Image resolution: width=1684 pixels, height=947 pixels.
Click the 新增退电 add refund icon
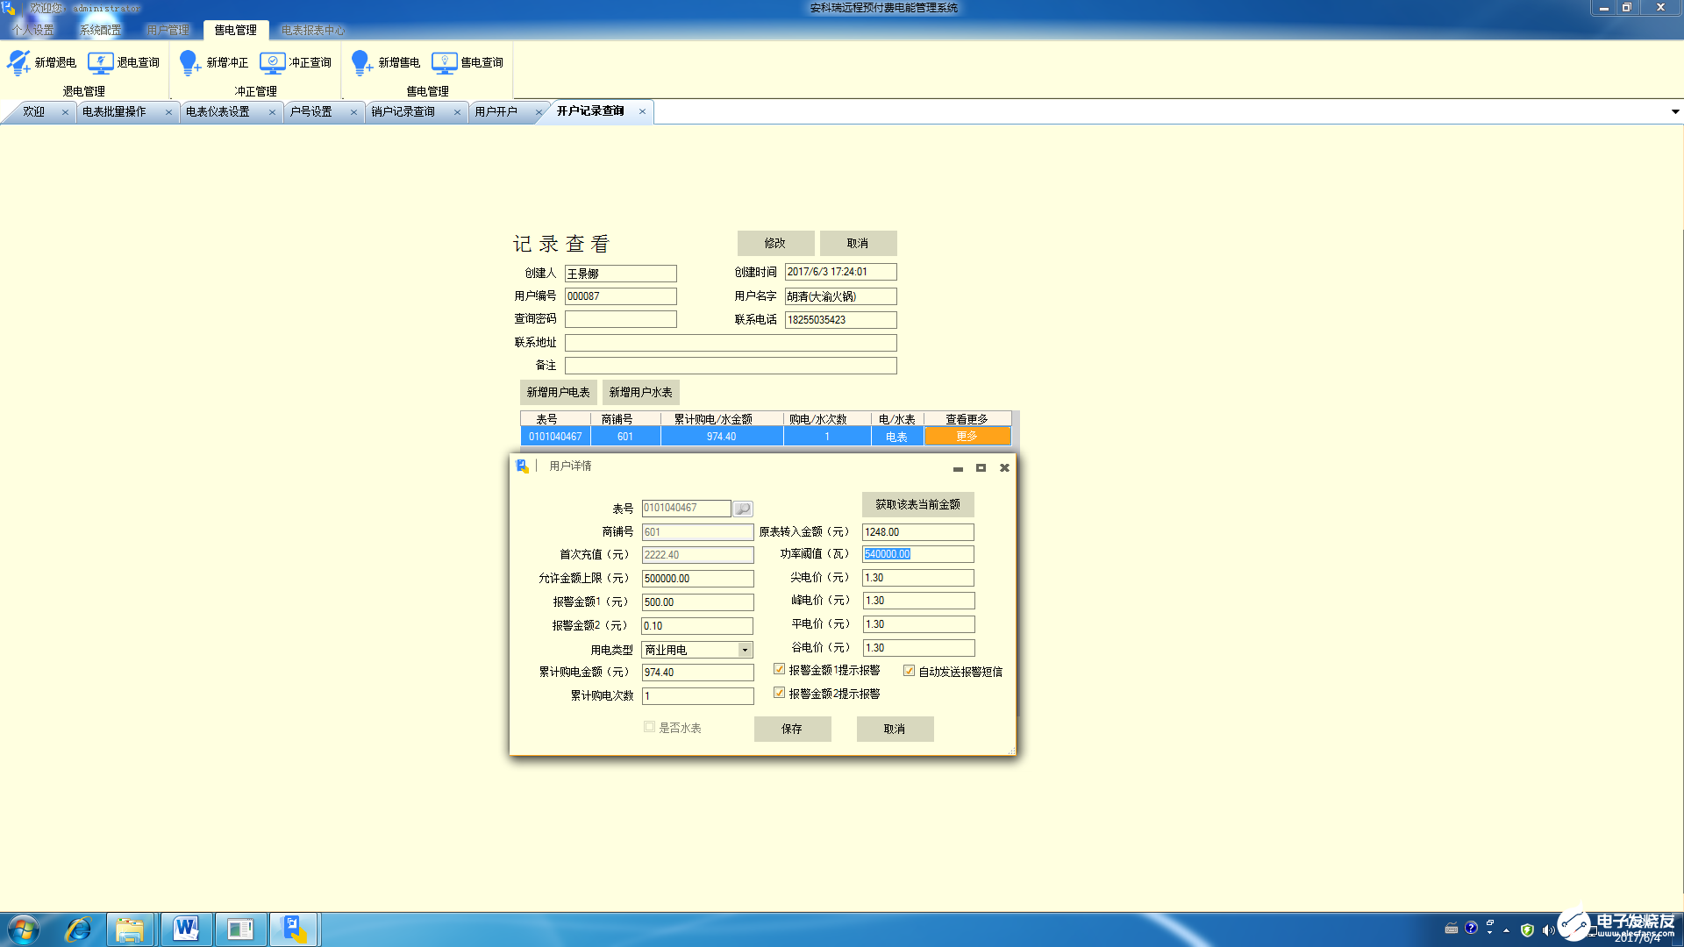coord(18,62)
